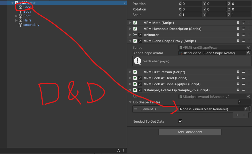Screen dimensions: 252x154
Task: Open help for VRM First Person script
Action: coord(238,72)
